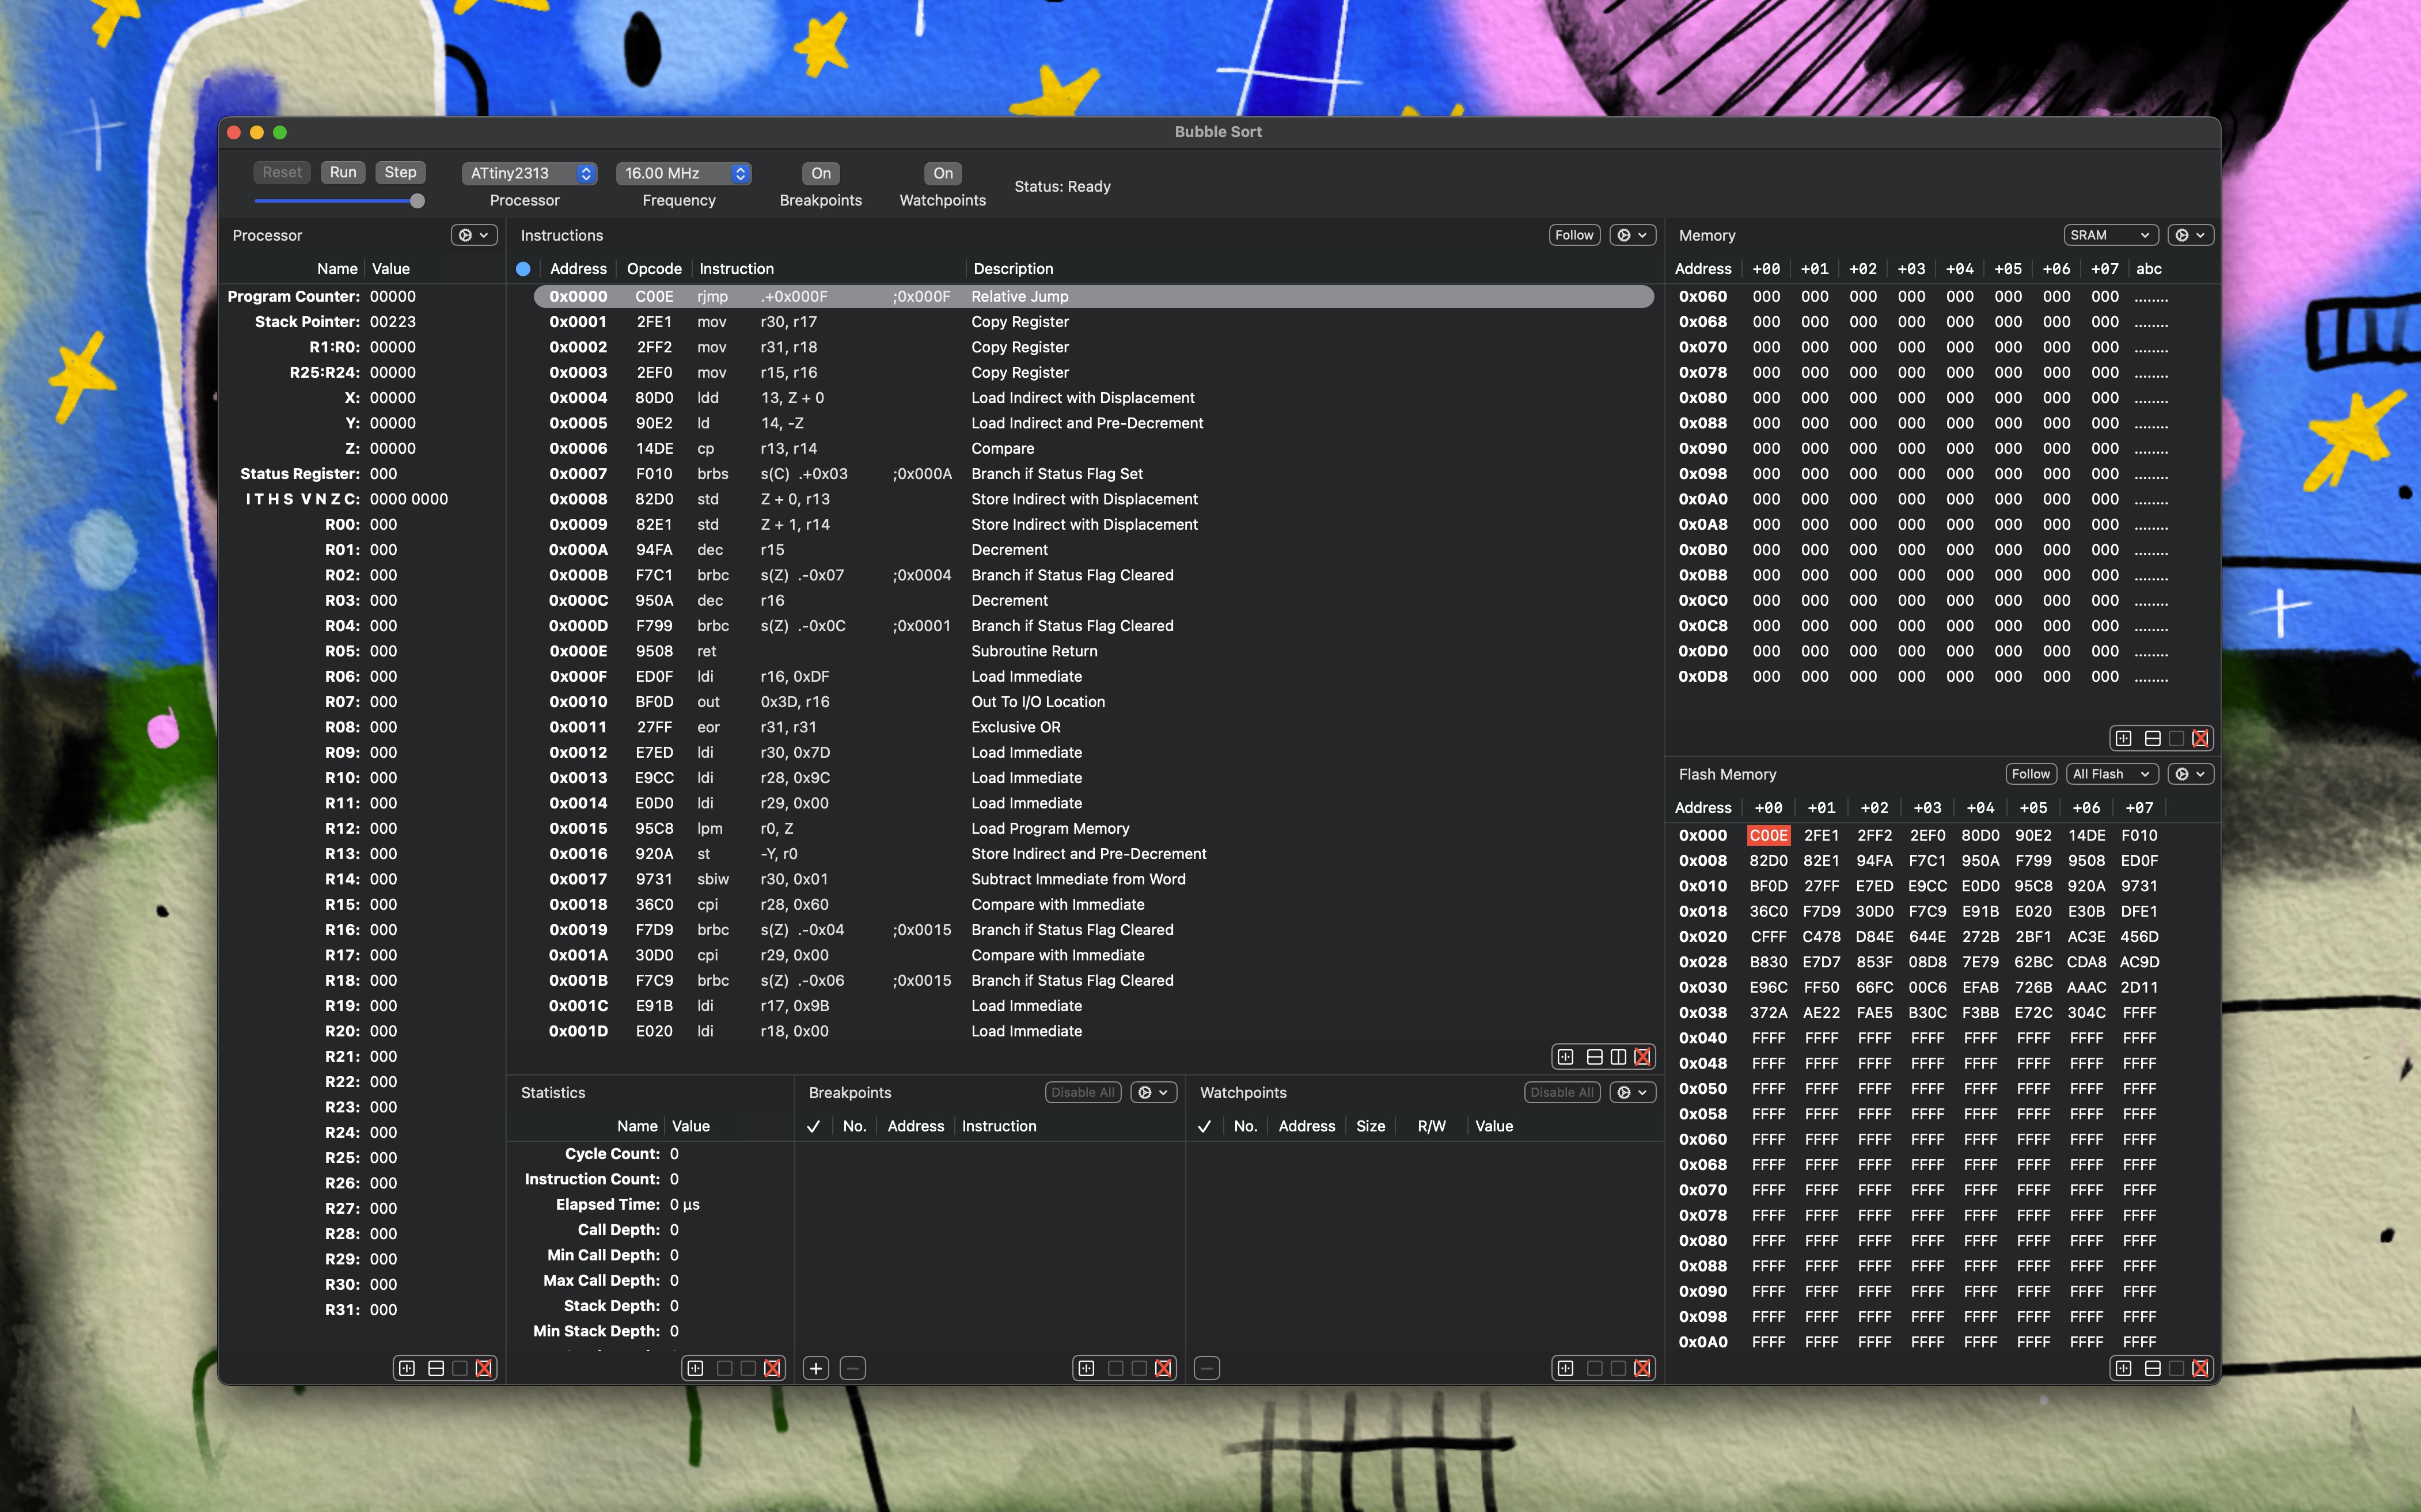Open gear options menu in Processor panel header

coord(474,235)
